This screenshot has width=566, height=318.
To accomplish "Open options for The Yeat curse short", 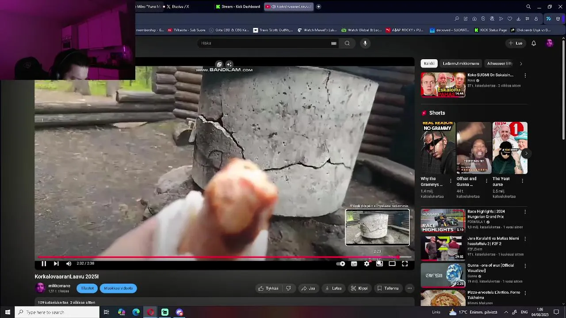I will point(522,181).
